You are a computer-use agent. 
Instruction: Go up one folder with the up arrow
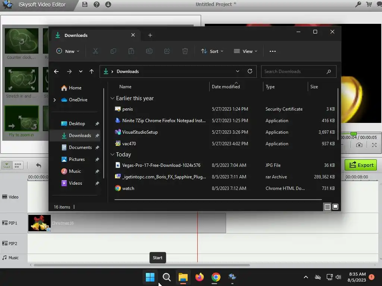click(x=92, y=71)
